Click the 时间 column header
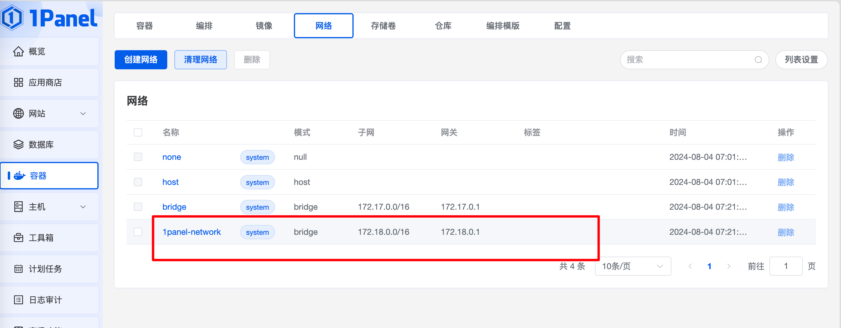Viewport: 841px width, 328px height. [677, 132]
